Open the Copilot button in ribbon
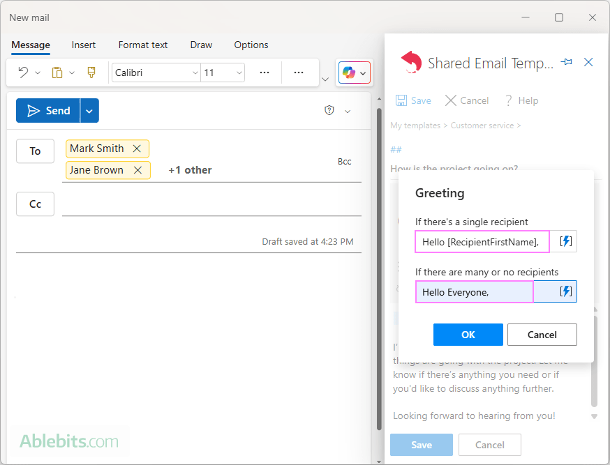Viewport: 610px width, 465px height. [355, 73]
